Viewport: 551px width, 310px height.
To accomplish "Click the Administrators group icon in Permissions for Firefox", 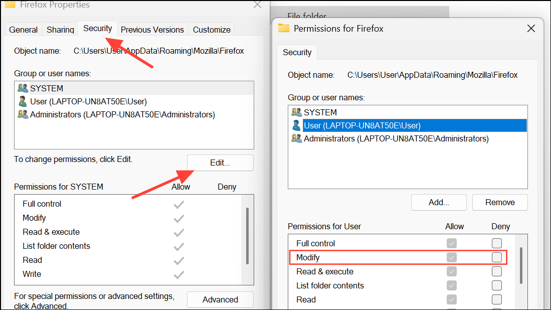I will tap(297, 138).
